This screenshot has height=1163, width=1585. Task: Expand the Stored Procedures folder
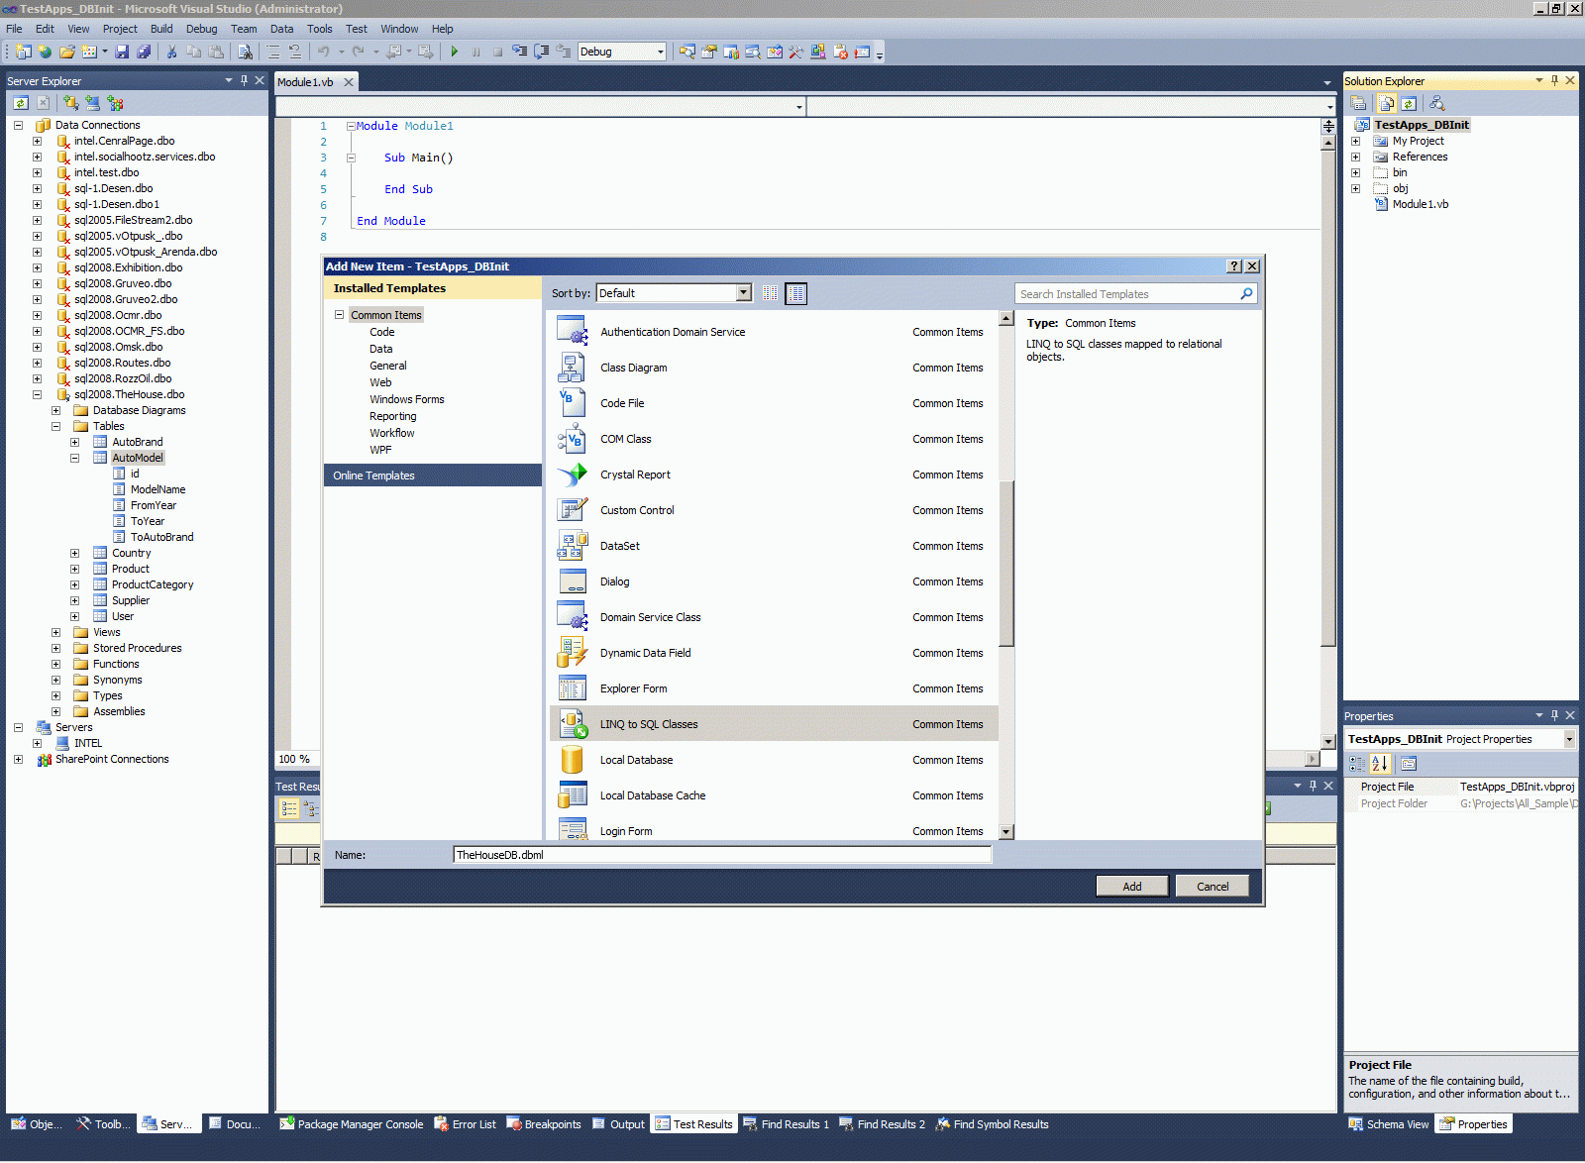point(55,648)
